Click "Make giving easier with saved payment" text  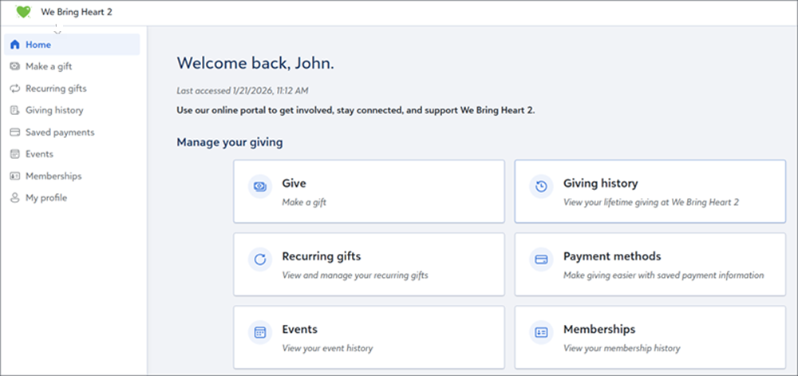[664, 275]
